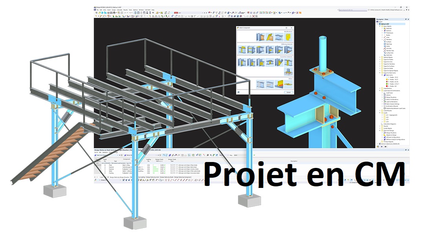
Task: Click the search icon in Select Component dialog
Action: [x=239, y=92]
